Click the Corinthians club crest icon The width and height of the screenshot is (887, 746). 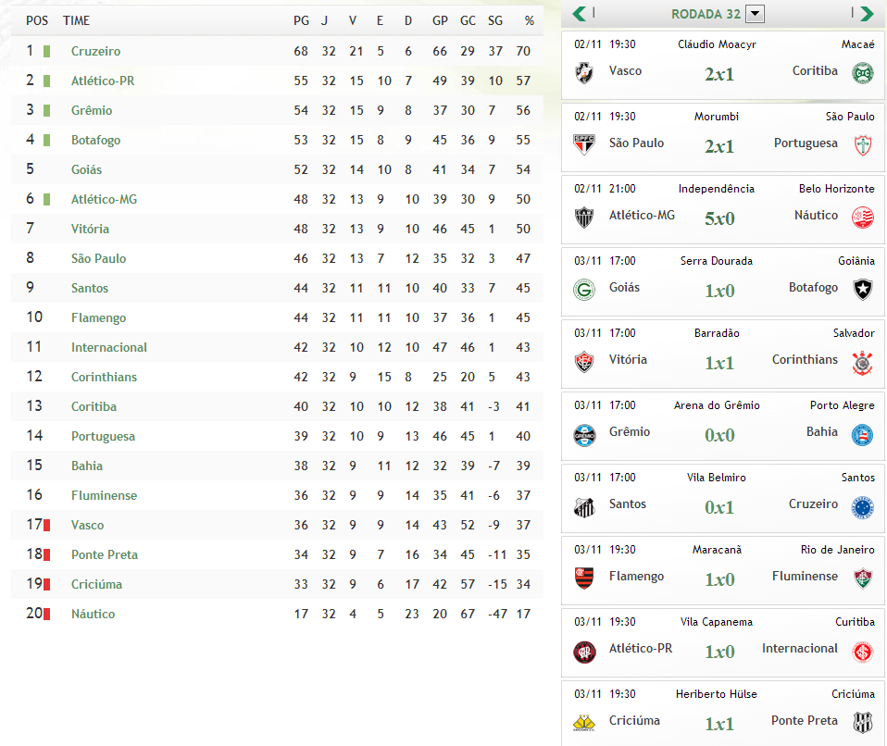tap(863, 361)
